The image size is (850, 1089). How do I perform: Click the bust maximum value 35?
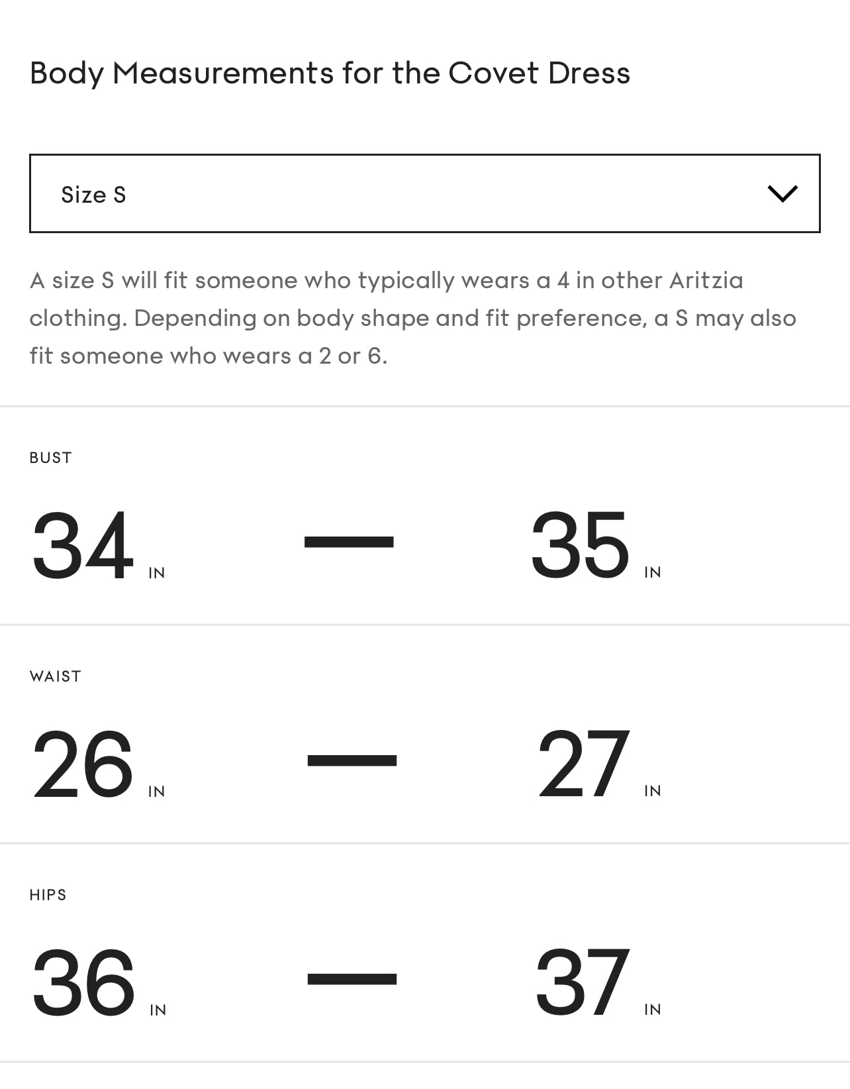point(579,545)
